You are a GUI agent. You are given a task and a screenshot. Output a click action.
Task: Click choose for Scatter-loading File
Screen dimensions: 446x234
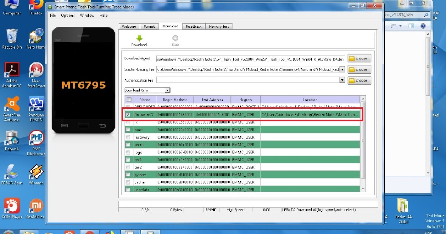pos(359,69)
